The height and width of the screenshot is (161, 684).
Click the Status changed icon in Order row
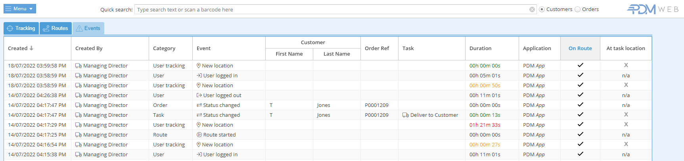[x=199, y=105]
